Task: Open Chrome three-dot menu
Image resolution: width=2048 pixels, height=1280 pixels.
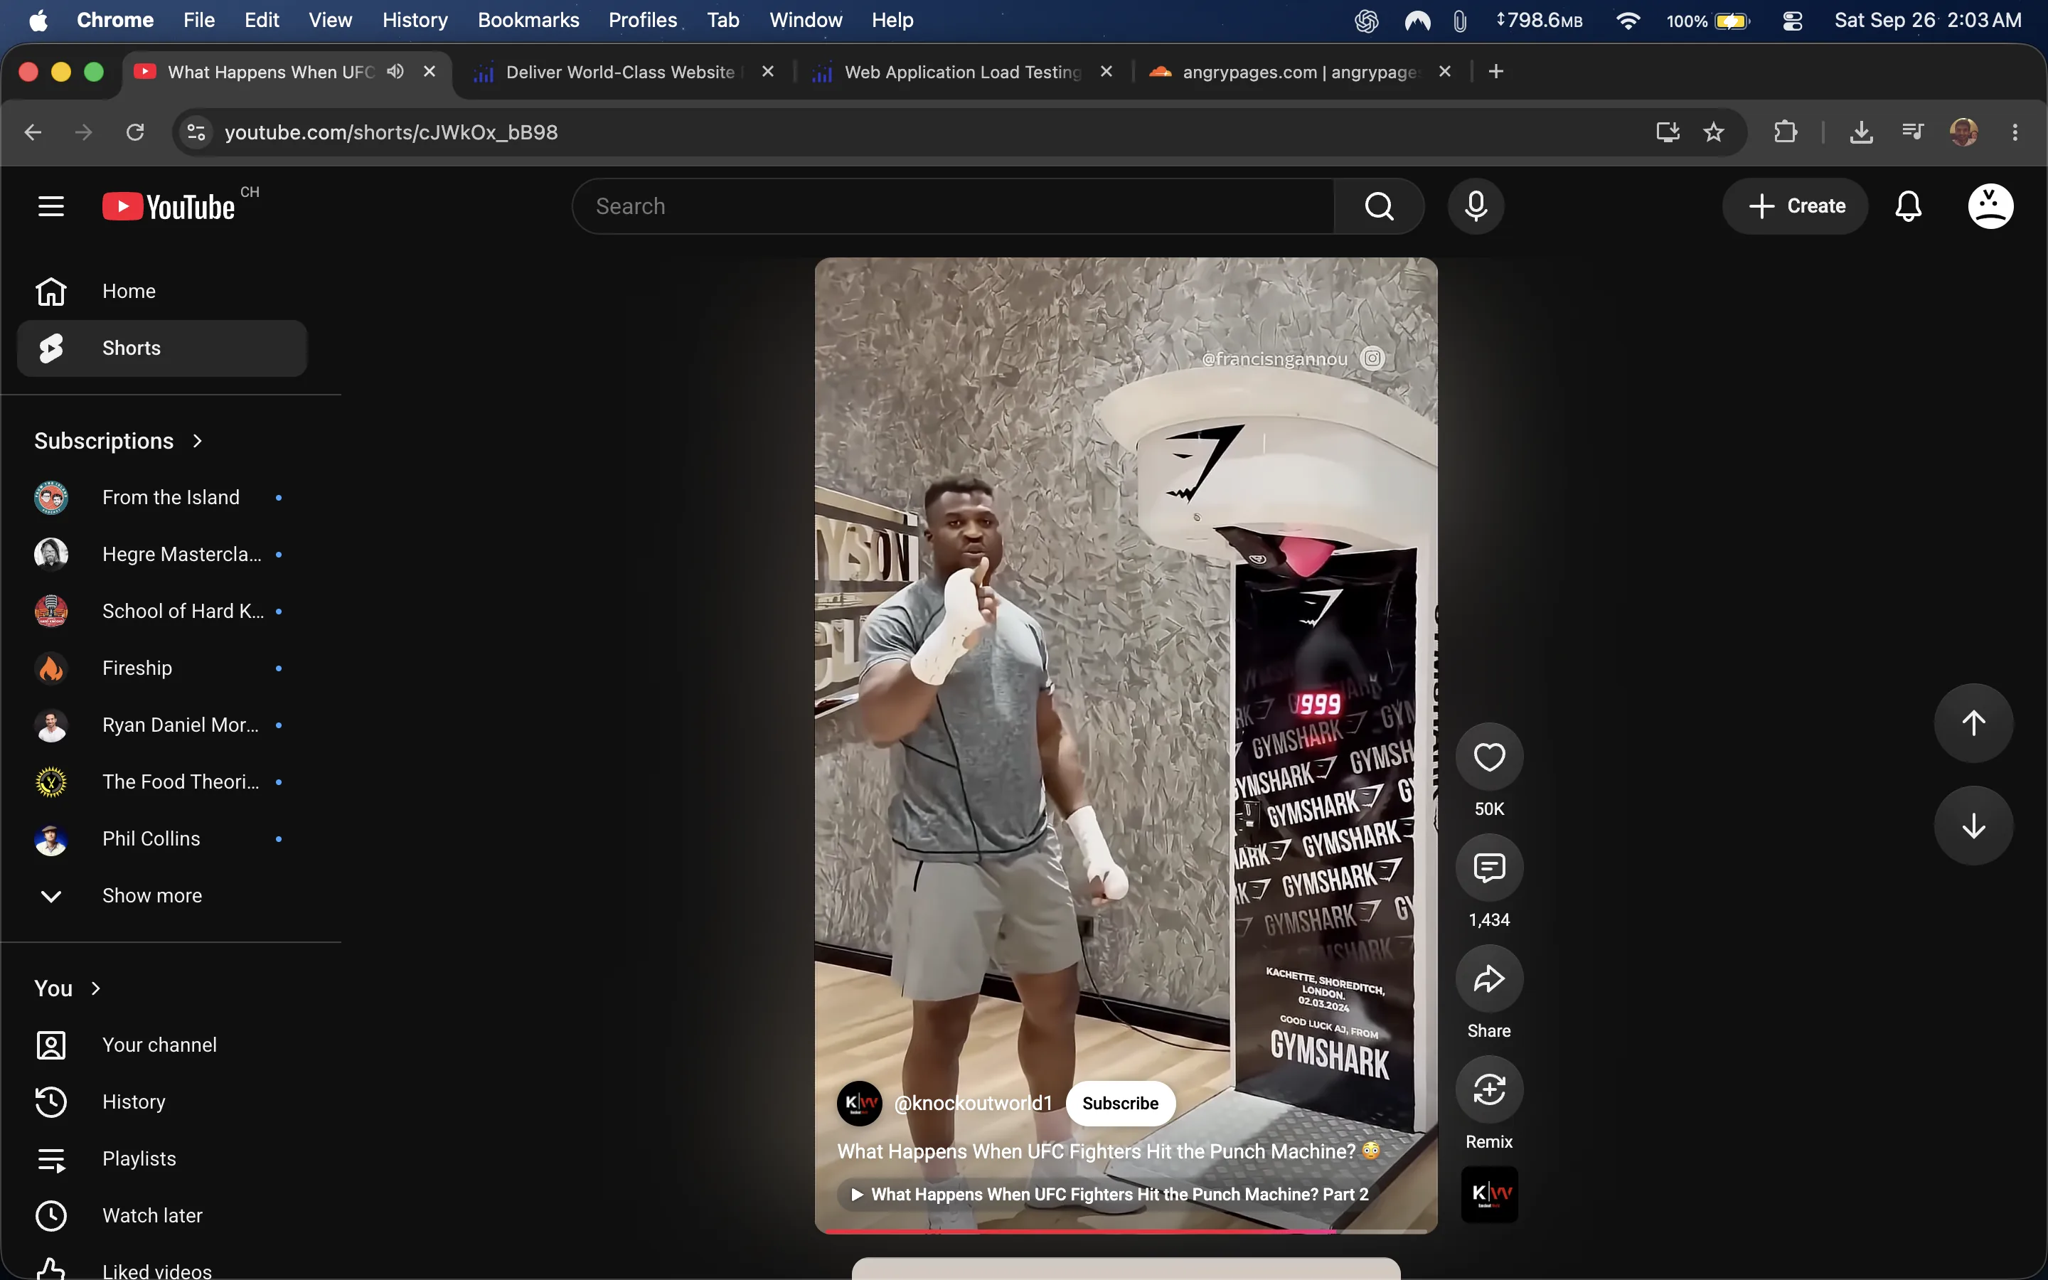Action: click(x=2015, y=132)
